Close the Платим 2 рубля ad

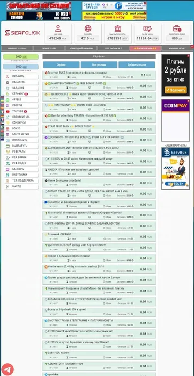click(x=188, y=56)
